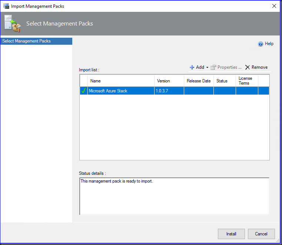Viewport: 282px width, 245px height.
Task: Click the License Terms column header
Action: coord(247,81)
